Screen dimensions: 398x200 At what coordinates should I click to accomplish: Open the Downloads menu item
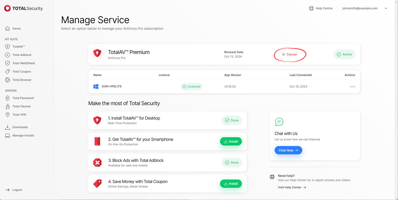pos(20,127)
